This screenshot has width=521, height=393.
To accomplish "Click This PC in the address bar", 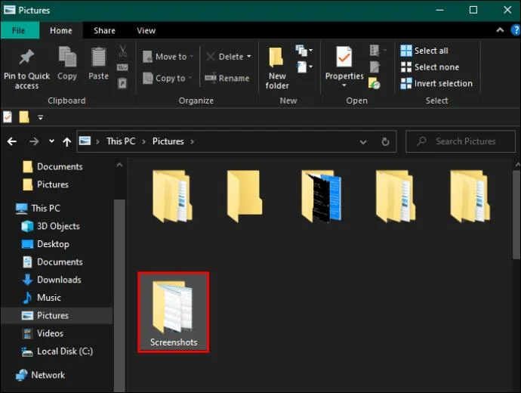I will coord(121,141).
